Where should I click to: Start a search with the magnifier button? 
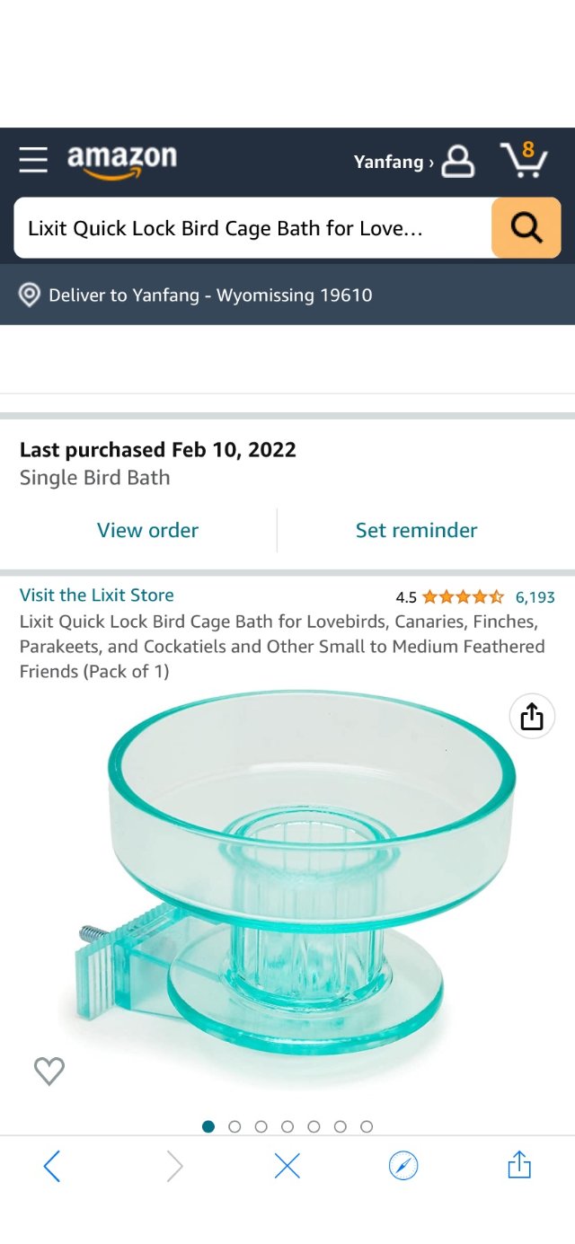pyautogui.click(x=526, y=227)
